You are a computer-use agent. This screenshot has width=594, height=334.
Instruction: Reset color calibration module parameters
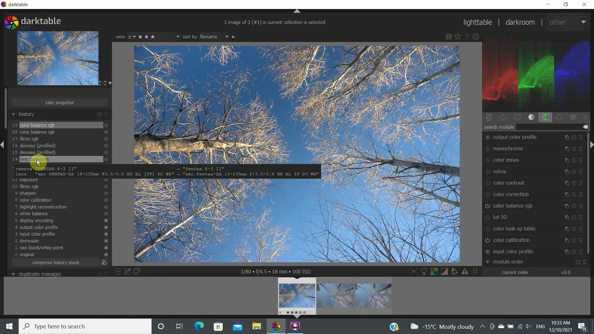(574, 240)
